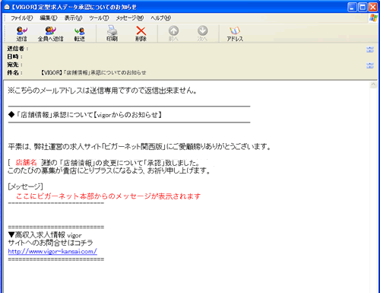Click the contact icon beside the 宛先 row
The image size is (380, 293).
tap(370, 65)
